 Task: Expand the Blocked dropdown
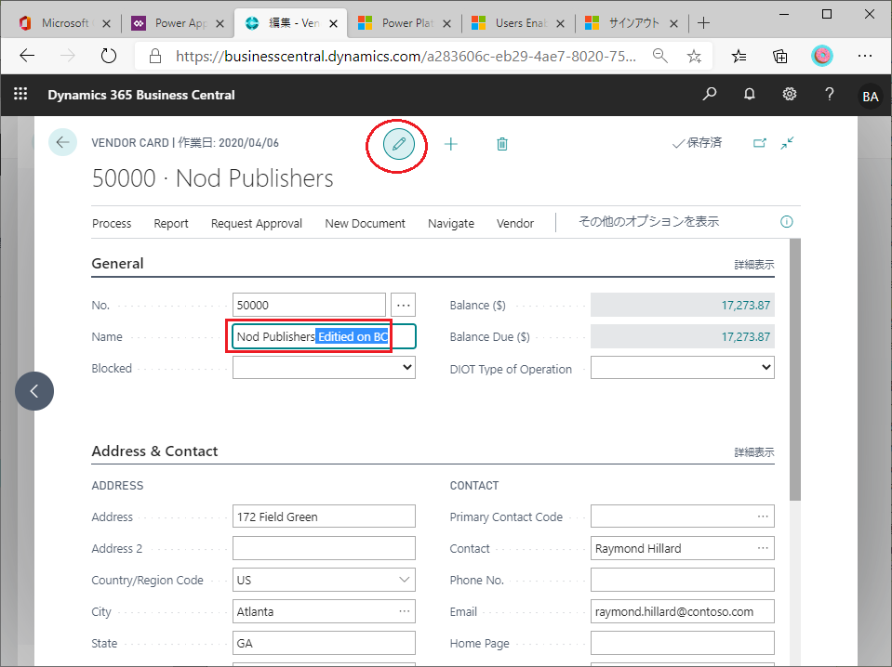coord(407,367)
